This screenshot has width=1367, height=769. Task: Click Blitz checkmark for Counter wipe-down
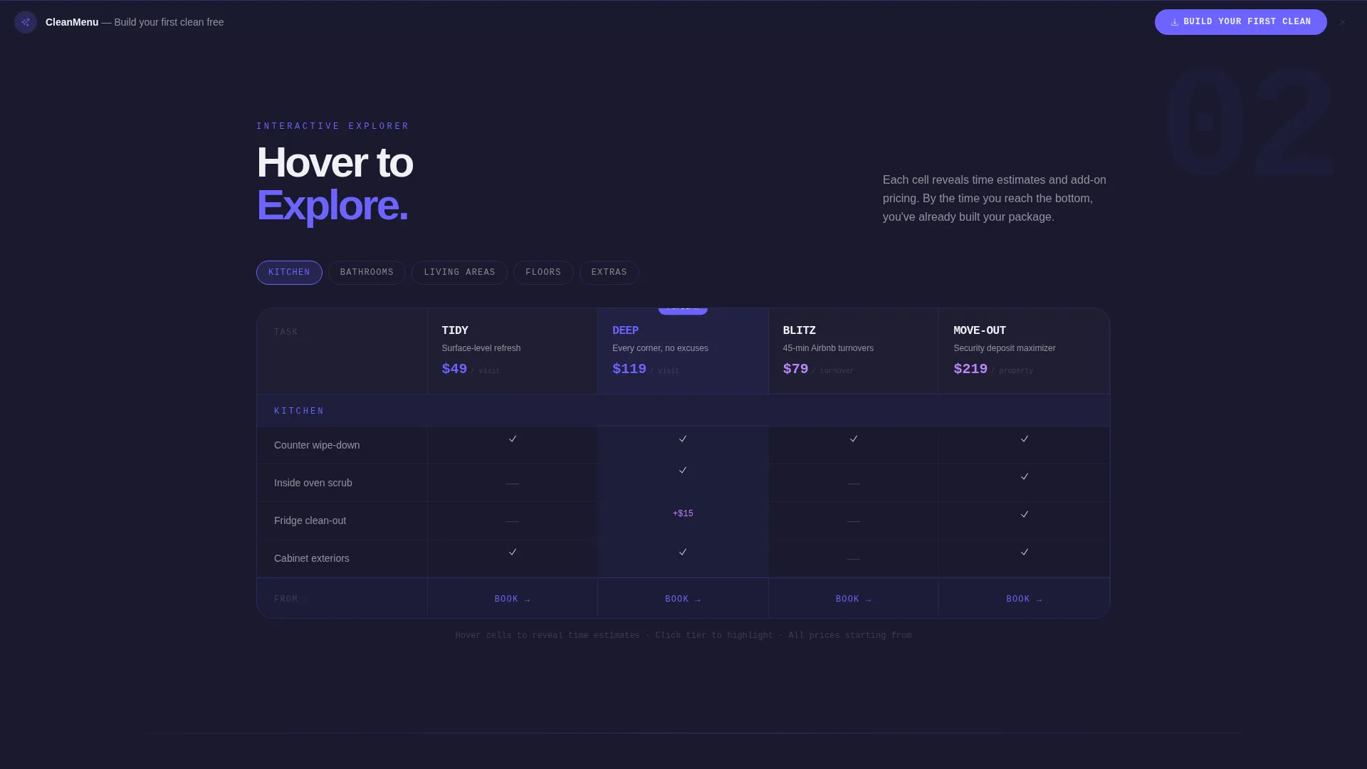854,439
